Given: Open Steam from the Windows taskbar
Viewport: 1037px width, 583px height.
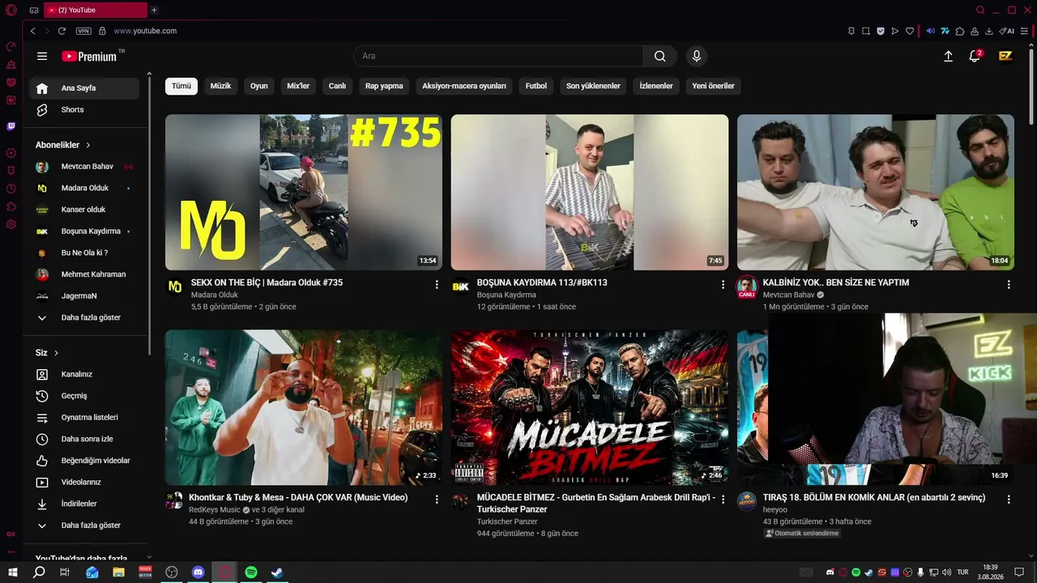Looking at the screenshot, I should click(x=277, y=572).
